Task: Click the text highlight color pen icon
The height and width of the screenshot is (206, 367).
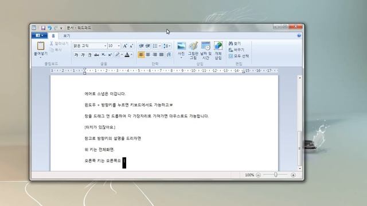Action: click(117, 55)
